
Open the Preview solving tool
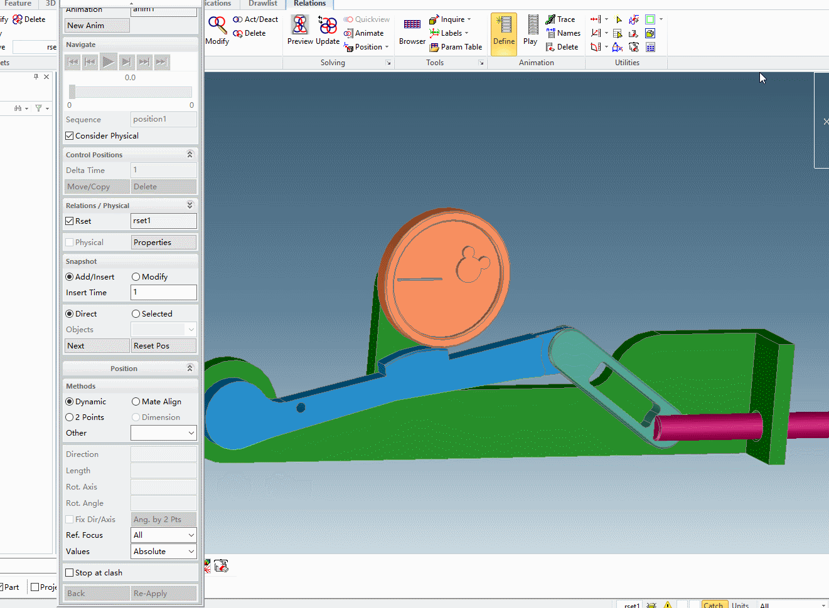(x=300, y=31)
